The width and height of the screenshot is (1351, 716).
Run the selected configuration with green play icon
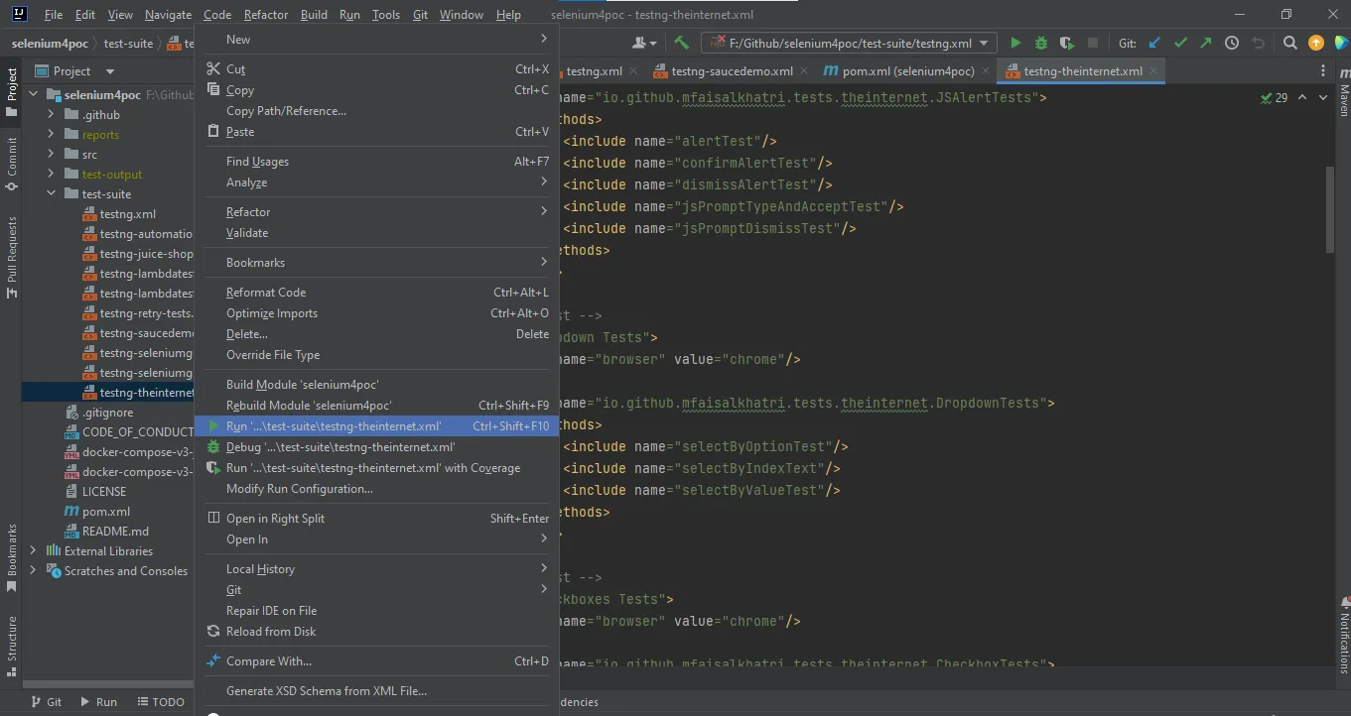click(1014, 43)
